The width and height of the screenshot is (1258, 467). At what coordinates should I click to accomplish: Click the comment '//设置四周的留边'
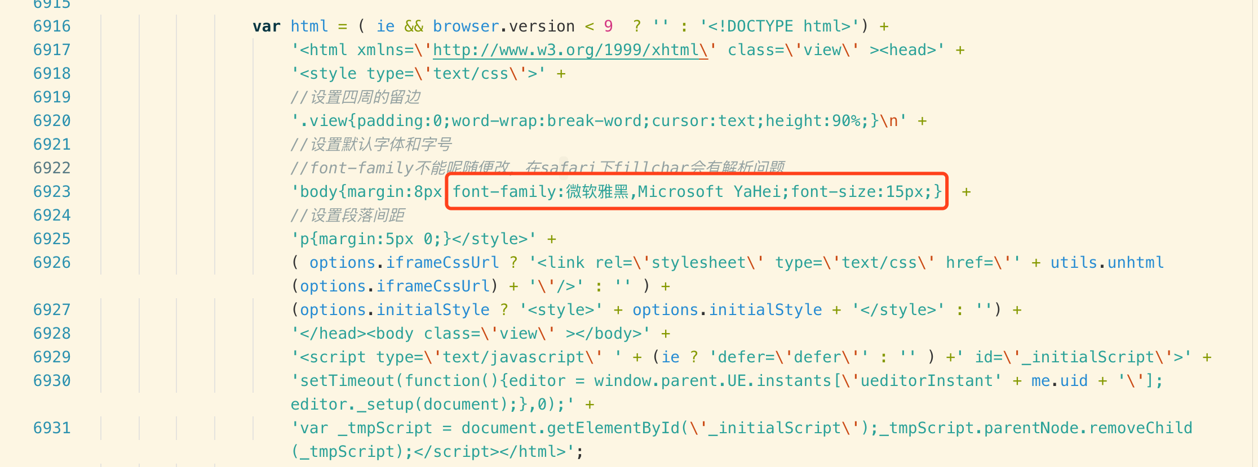356,97
